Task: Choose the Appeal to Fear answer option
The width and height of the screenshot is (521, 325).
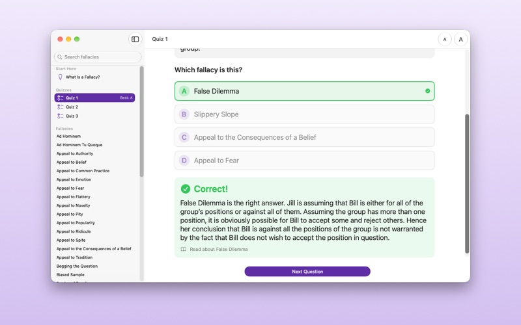Action: pyautogui.click(x=304, y=161)
